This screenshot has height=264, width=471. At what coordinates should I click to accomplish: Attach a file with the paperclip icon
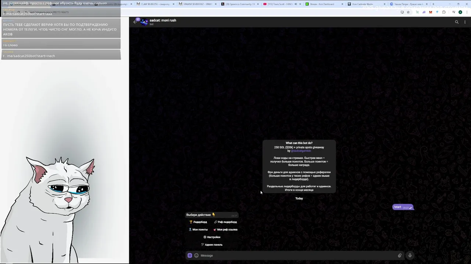pos(400,256)
